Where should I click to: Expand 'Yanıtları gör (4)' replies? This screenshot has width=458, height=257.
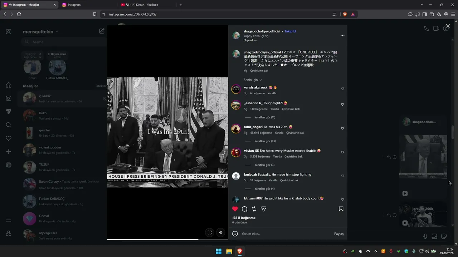click(x=264, y=188)
